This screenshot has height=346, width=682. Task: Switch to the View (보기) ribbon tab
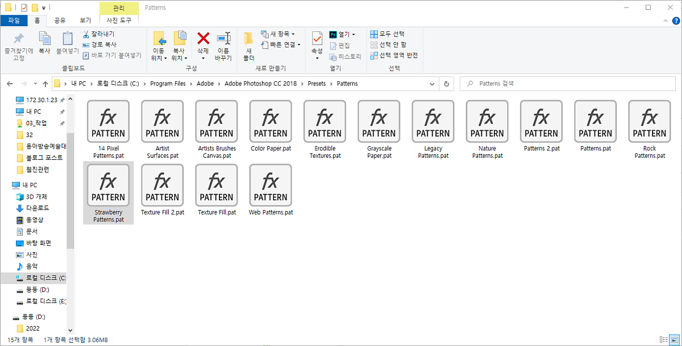click(85, 20)
